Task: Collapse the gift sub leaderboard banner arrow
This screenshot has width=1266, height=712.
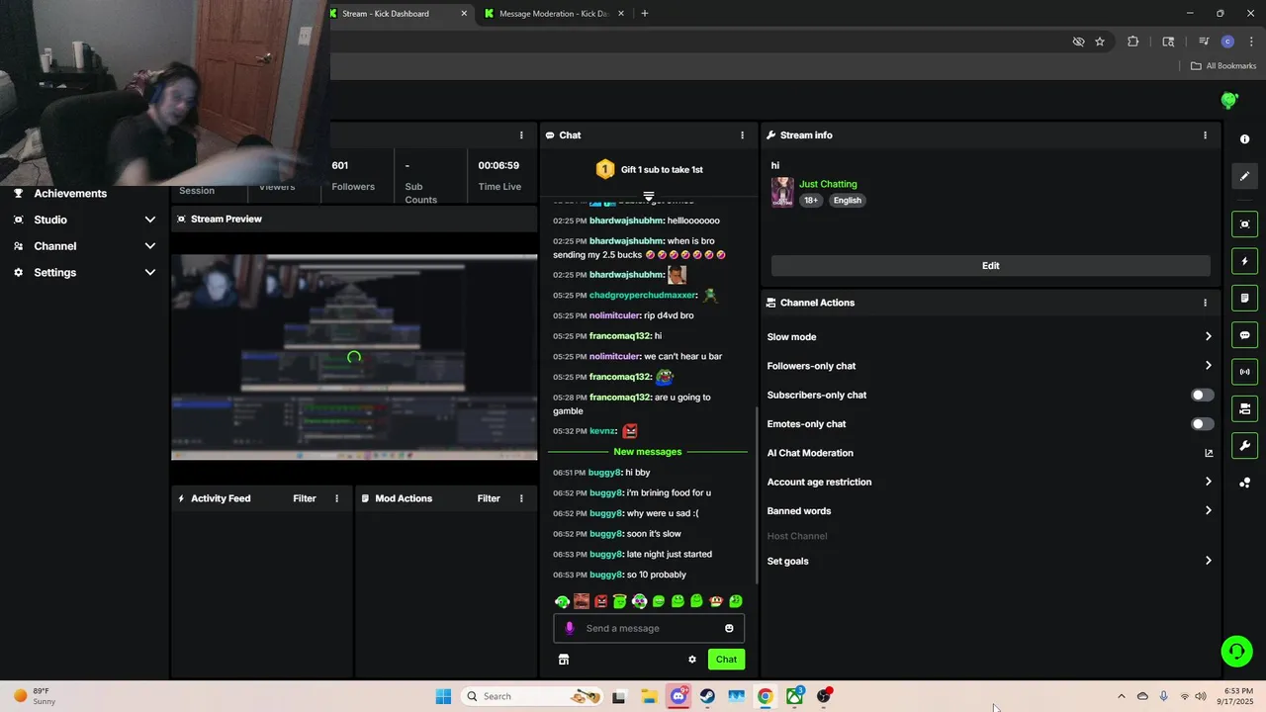Action: click(649, 196)
